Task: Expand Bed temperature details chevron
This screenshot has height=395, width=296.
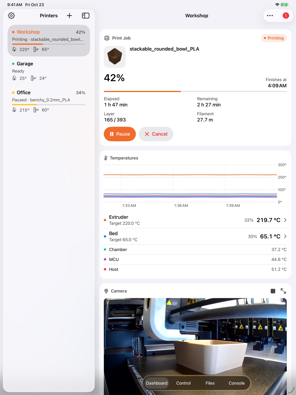Action: pyautogui.click(x=285, y=236)
